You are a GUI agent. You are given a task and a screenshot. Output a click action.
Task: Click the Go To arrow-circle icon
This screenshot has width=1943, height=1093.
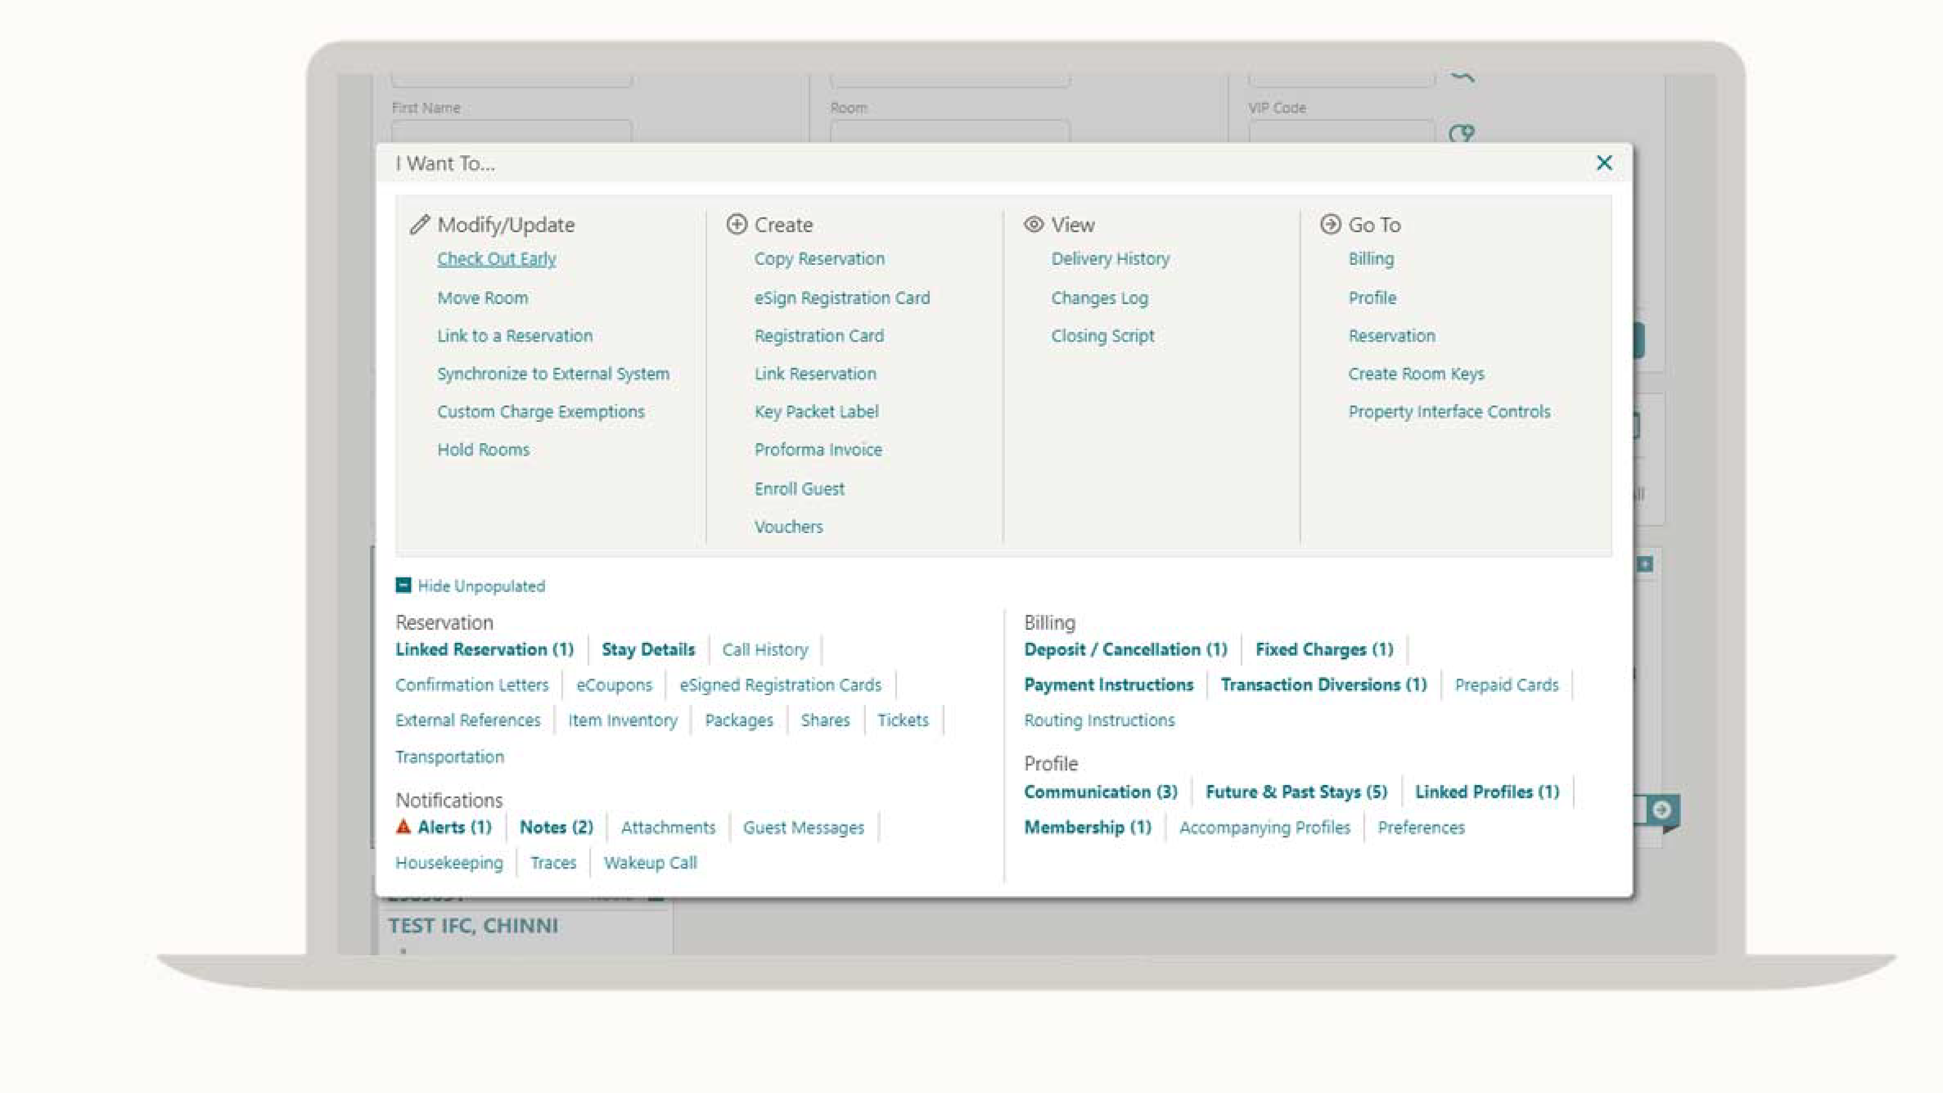click(x=1330, y=225)
